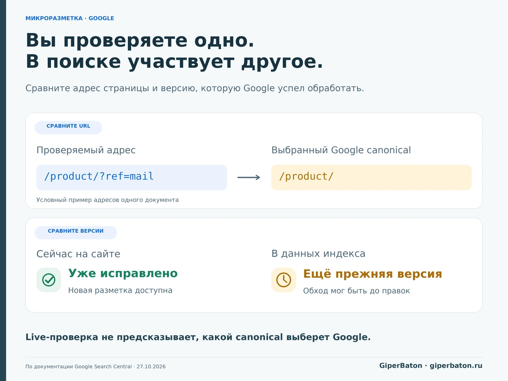The image size is (508, 381).
Task: Click the СРАВНИТЕ URL badge
Action: point(68,127)
